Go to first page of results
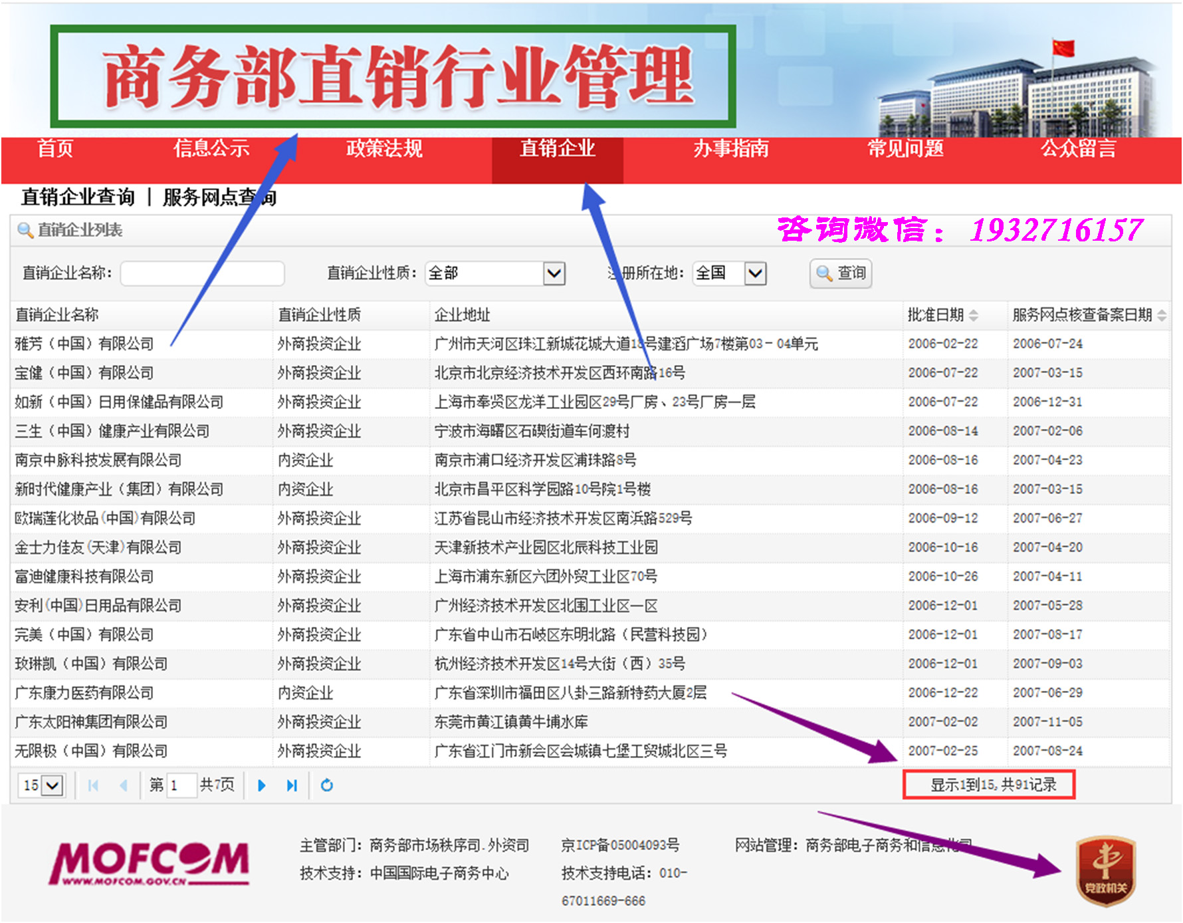Screen dimensions: 1183x923 [93, 785]
